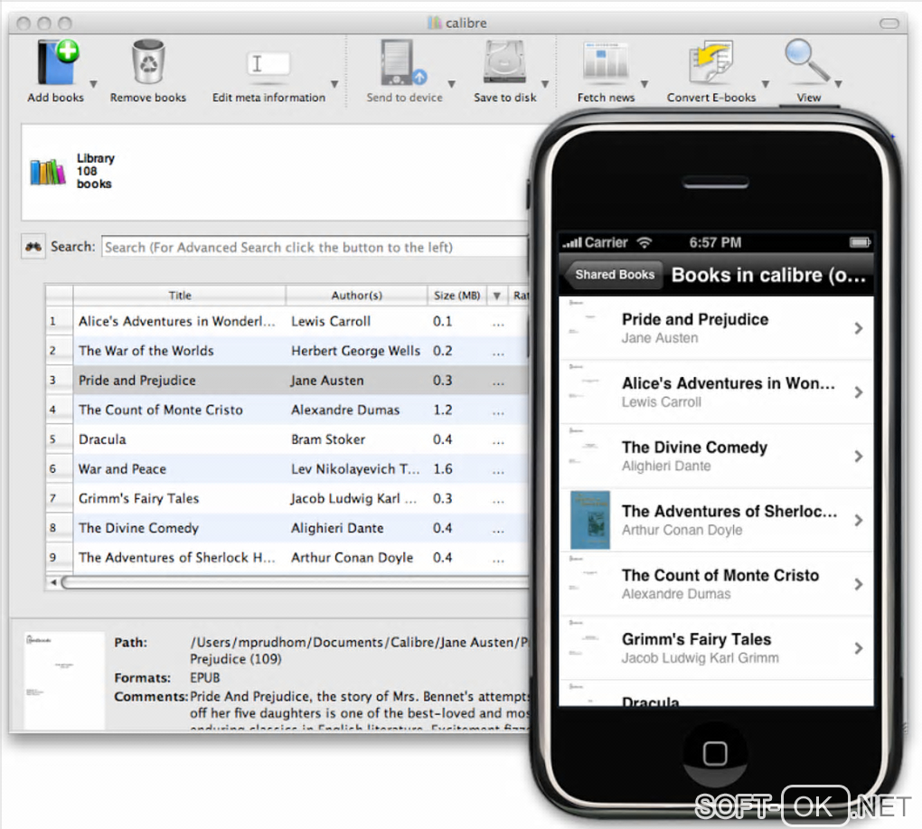Screen dimensions: 922x829
Task: Expand the View dropdown arrow
Action: point(839,85)
